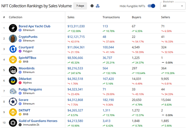Open the Sorare collection link
This screenshot has width=188, height=128.
[x=23, y=100]
